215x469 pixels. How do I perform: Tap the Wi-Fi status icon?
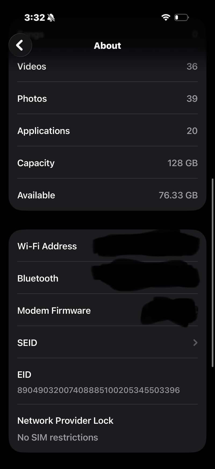[166, 18]
